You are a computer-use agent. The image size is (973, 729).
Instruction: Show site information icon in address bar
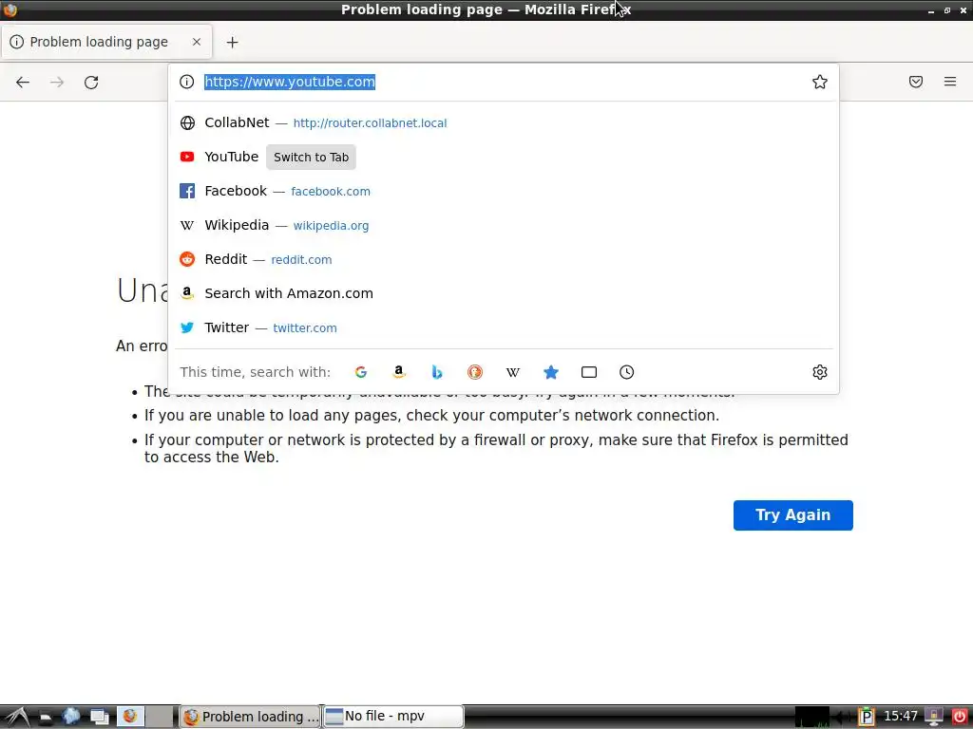187,82
